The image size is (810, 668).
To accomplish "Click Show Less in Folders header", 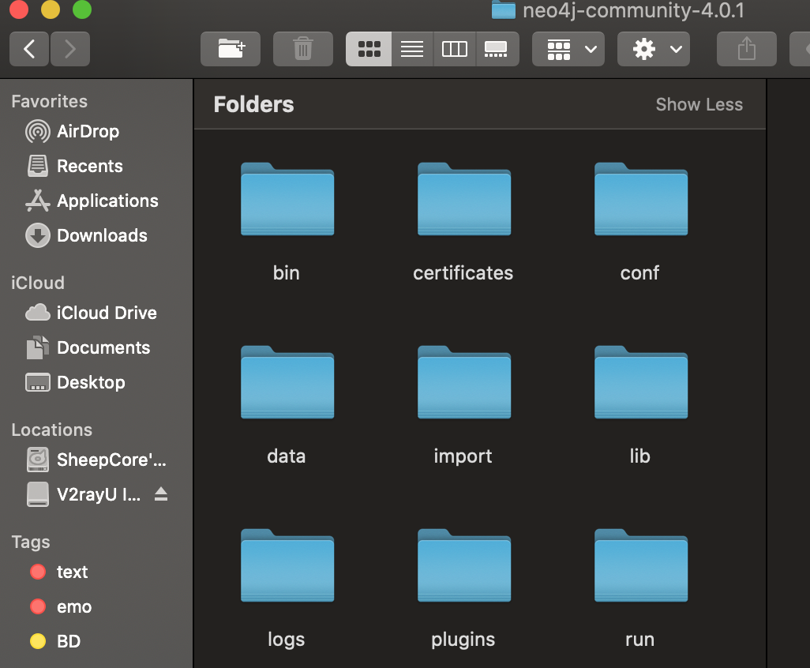I will pos(699,104).
